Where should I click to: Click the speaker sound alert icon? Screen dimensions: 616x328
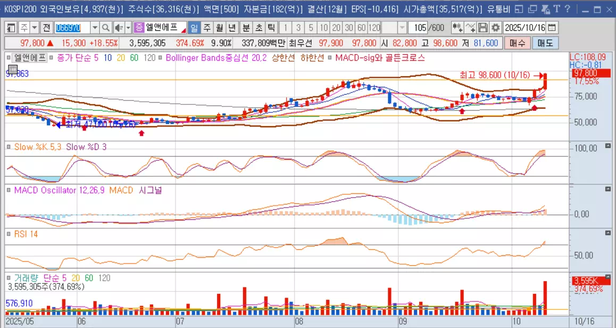(119, 28)
